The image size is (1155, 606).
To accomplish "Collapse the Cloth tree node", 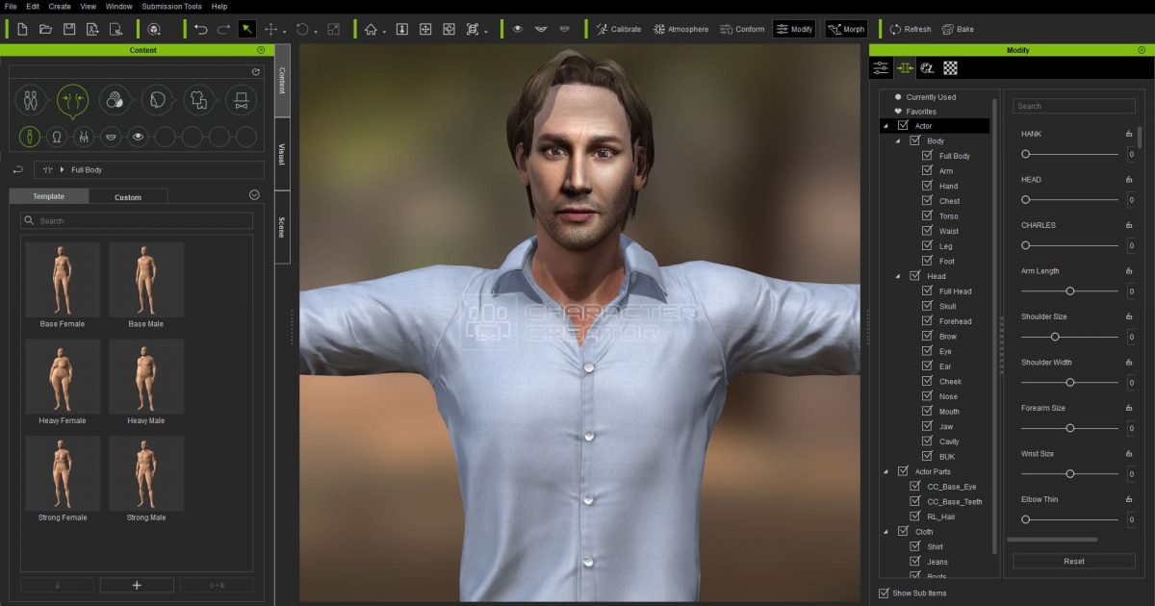I will point(885,532).
